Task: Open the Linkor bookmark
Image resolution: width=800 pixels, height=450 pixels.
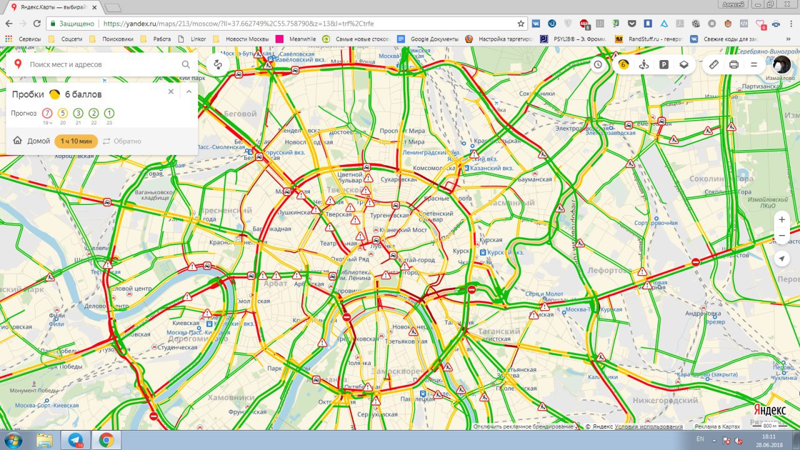Action: pos(192,39)
